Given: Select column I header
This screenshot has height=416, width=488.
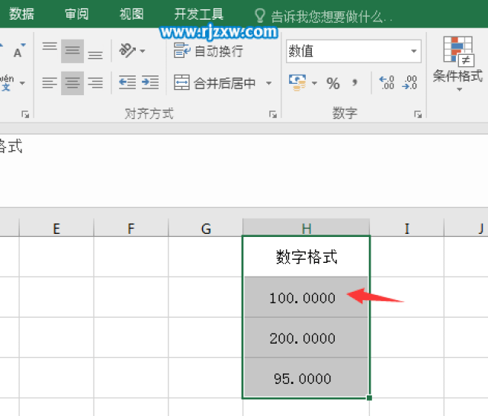Looking at the screenshot, I should click(x=406, y=228).
